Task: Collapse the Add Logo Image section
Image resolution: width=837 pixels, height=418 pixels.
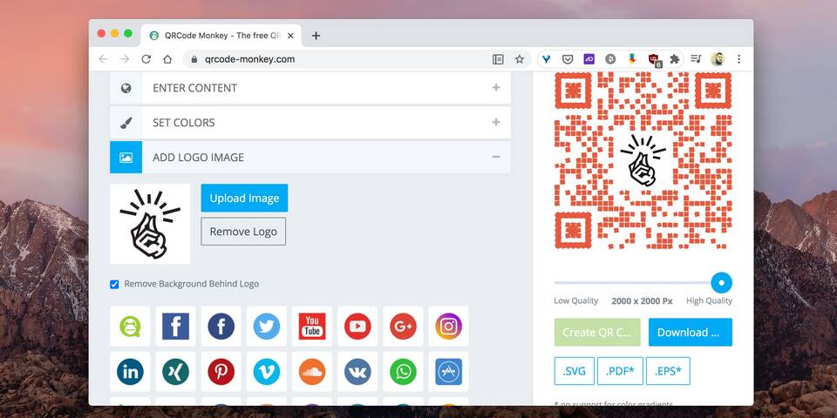Action: tap(310, 158)
